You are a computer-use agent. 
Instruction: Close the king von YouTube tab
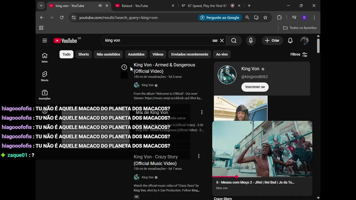[107, 6]
